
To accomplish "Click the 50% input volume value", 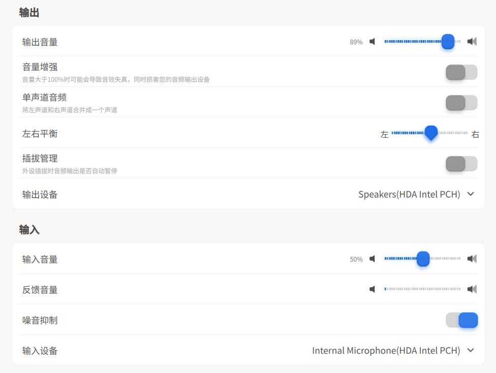I will (x=356, y=260).
